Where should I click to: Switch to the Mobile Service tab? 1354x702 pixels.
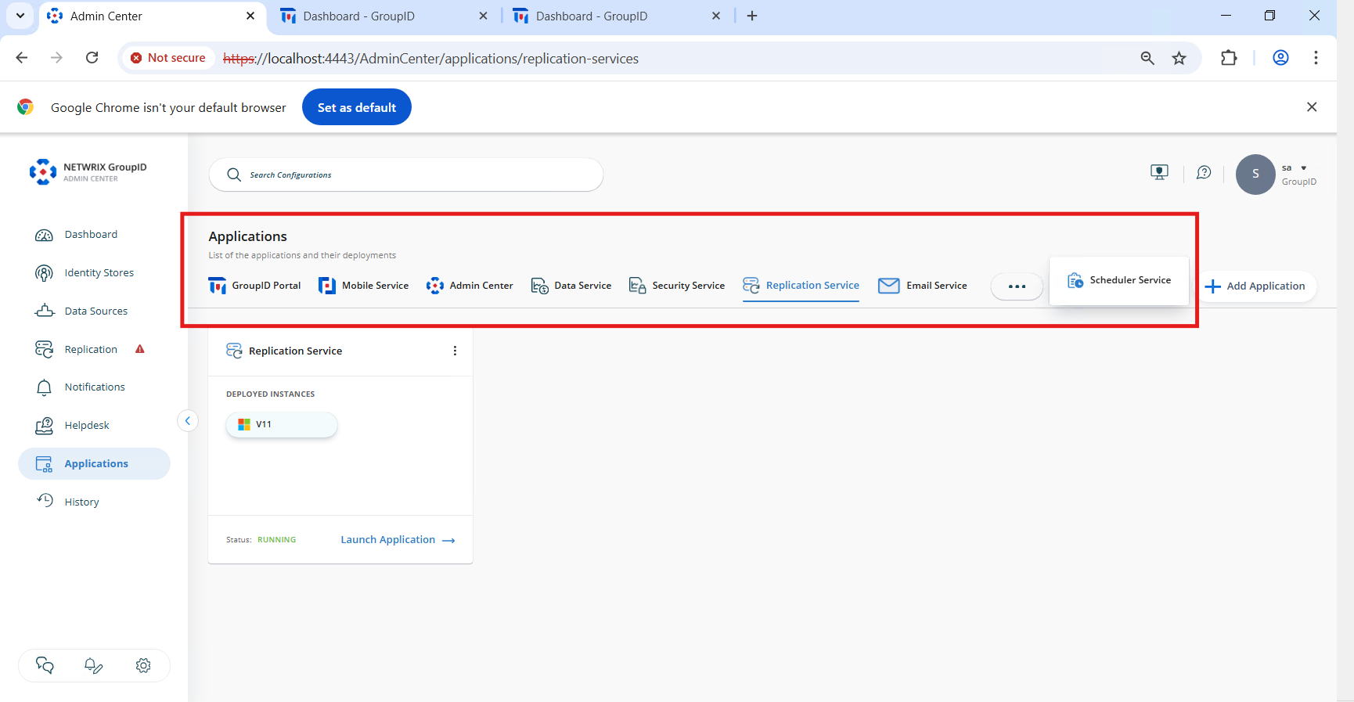point(363,286)
